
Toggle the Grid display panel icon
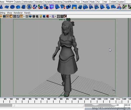14,16
